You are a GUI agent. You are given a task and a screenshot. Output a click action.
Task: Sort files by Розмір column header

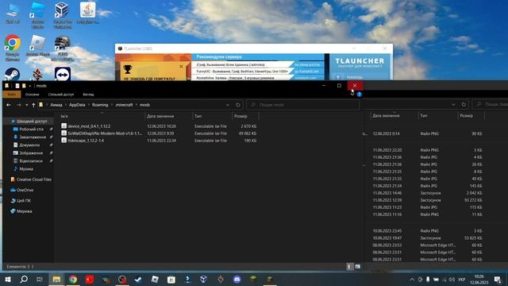pos(241,116)
